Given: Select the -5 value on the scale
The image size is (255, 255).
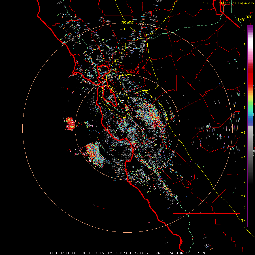Looking at the screenshot, I should 243,183.
